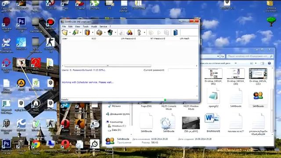Open the Opera desktop shortcut above Chrome row
This screenshot has height=158, width=281.
[65, 125]
